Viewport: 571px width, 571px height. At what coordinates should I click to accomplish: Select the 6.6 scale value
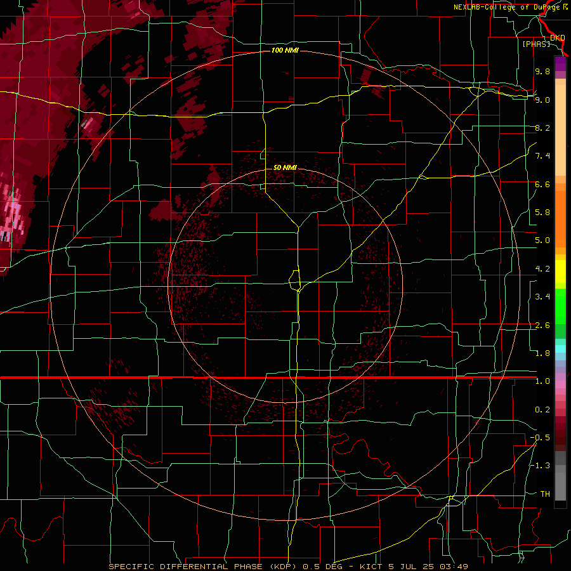pyautogui.click(x=542, y=184)
